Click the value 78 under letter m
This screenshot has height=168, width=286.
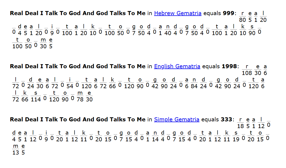80,100
